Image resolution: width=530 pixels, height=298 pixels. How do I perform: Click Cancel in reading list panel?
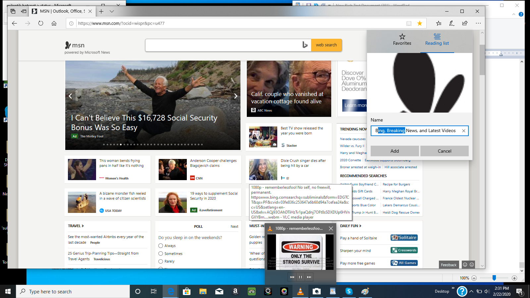pyautogui.click(x=445, y=151)
